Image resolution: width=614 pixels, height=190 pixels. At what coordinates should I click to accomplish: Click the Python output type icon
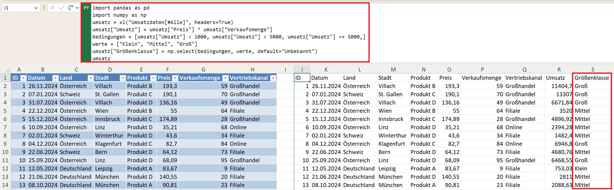pyautogui.click(x=70, y=7)
